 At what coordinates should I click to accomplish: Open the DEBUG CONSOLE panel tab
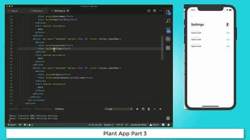click(x=43, y=109)
